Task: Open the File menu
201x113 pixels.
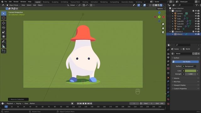Action: point(6,2)
